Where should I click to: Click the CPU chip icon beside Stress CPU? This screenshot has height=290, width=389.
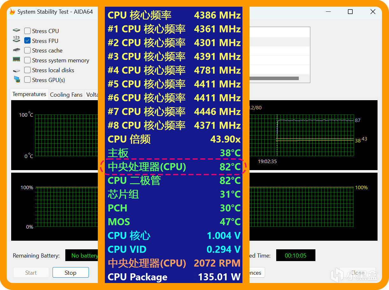click(17, 31)
